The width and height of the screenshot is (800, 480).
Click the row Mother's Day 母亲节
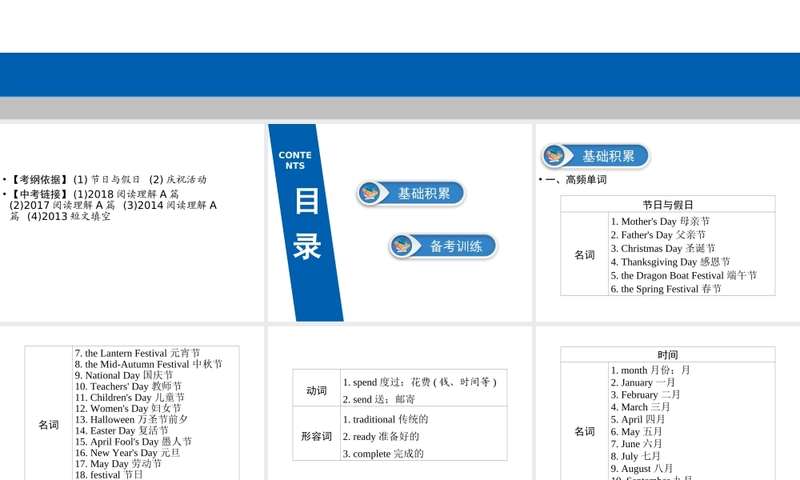coord(660,222)
